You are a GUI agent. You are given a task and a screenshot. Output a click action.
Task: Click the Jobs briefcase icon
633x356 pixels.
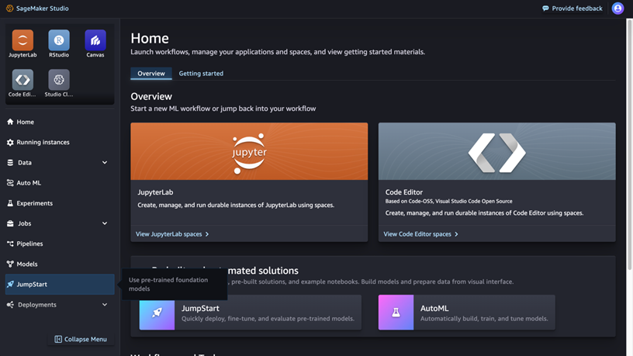pos(10,223)
